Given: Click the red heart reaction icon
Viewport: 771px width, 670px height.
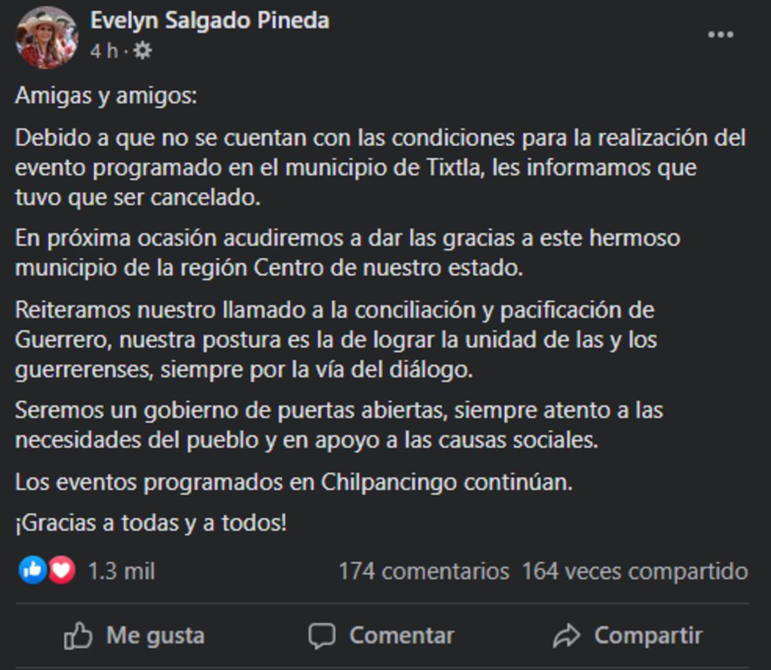Looking at the screenshot, I should 61,570.
